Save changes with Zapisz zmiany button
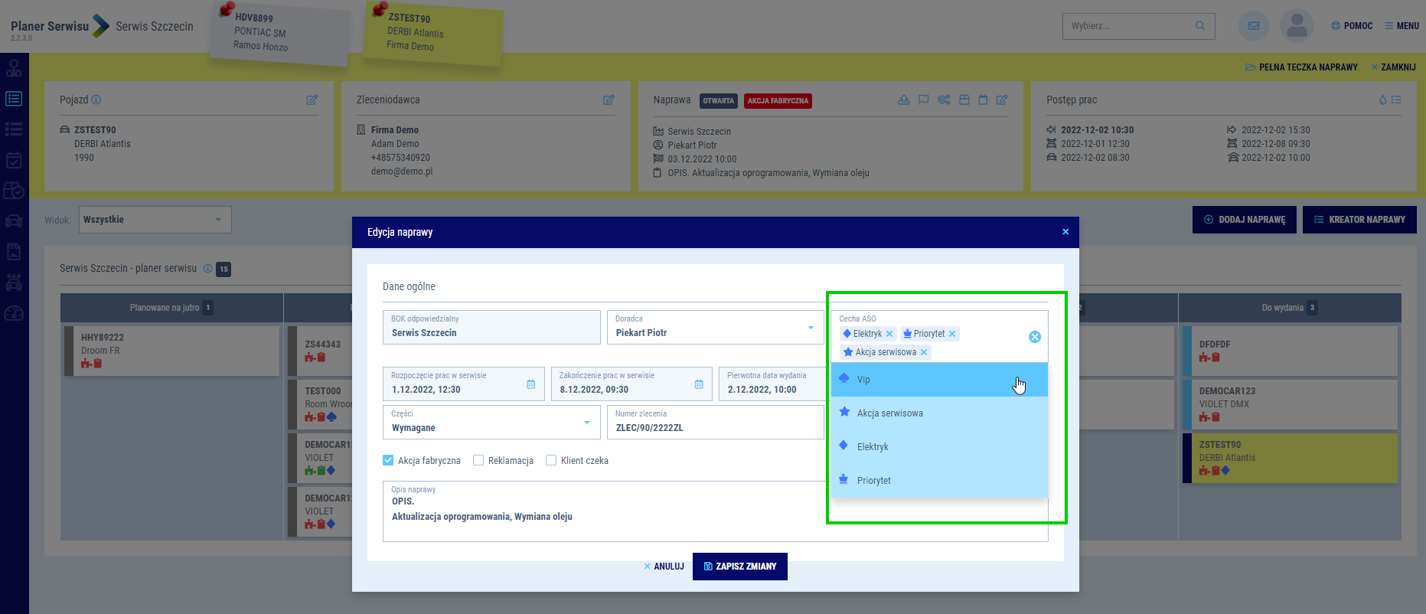 click(739, 567)
